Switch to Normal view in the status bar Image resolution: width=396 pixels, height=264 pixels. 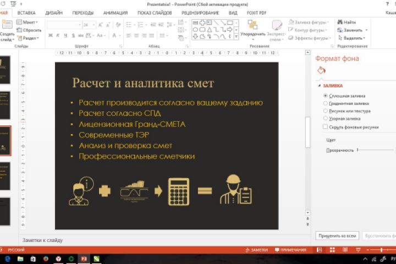[319, 250]
